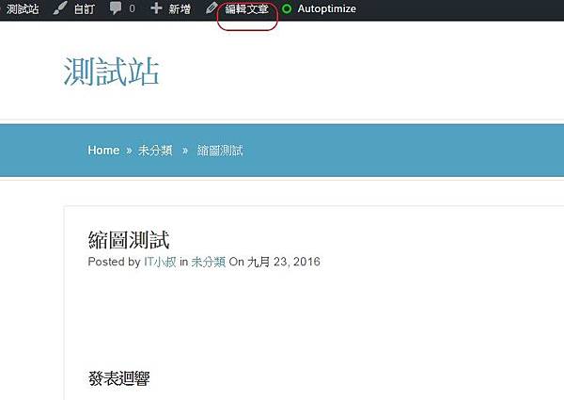Open the 新增 menu in admin bar
The image size is (564, 400).
tap(180, 9)
